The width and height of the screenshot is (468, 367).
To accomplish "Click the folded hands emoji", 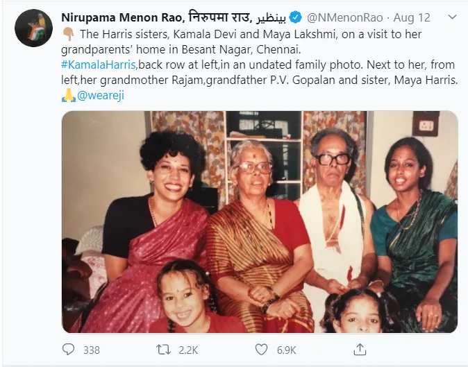I will [x=68, y=95].
